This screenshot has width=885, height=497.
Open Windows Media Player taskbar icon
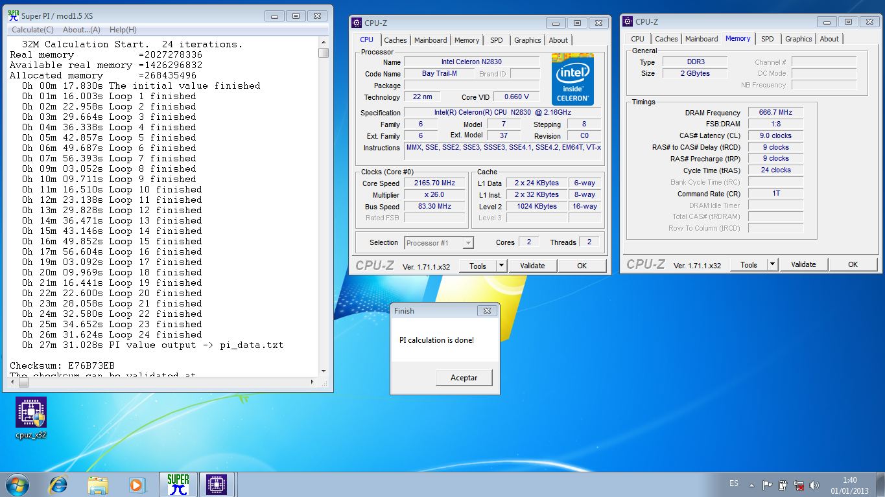(x=137, y=485)
